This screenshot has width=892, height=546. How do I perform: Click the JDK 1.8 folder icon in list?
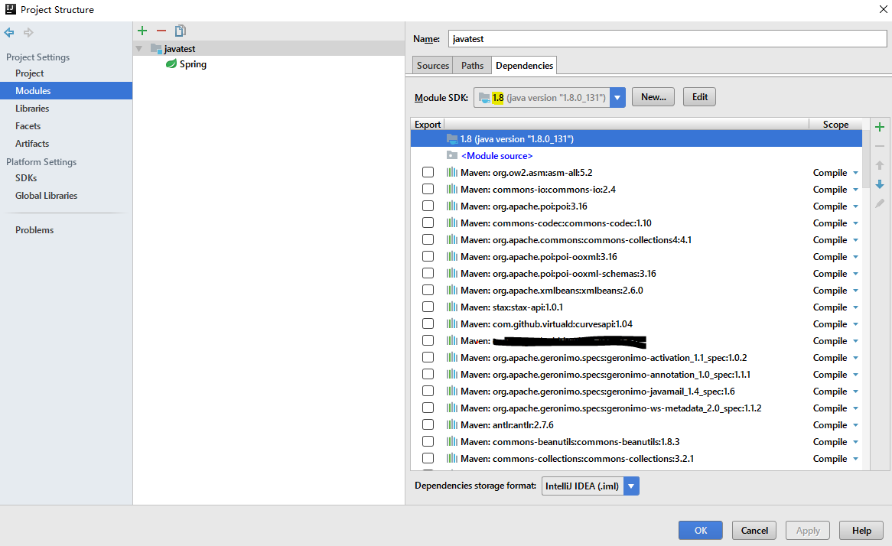click(x=451, y=138)
